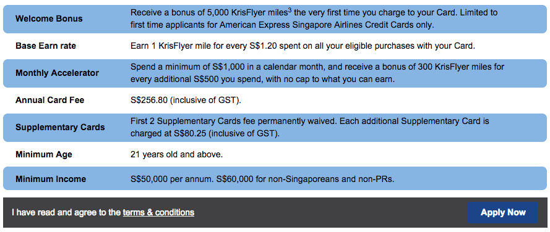Select the Monthly Accelerator heading
The height and width of the screenshot is (232, 550).
(x=57, y=73)
